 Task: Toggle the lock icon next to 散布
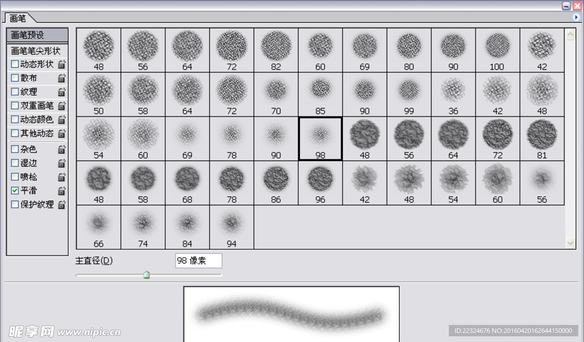62,78
